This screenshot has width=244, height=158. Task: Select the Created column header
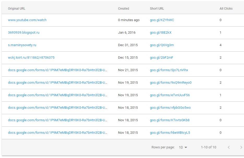point(123,9)
